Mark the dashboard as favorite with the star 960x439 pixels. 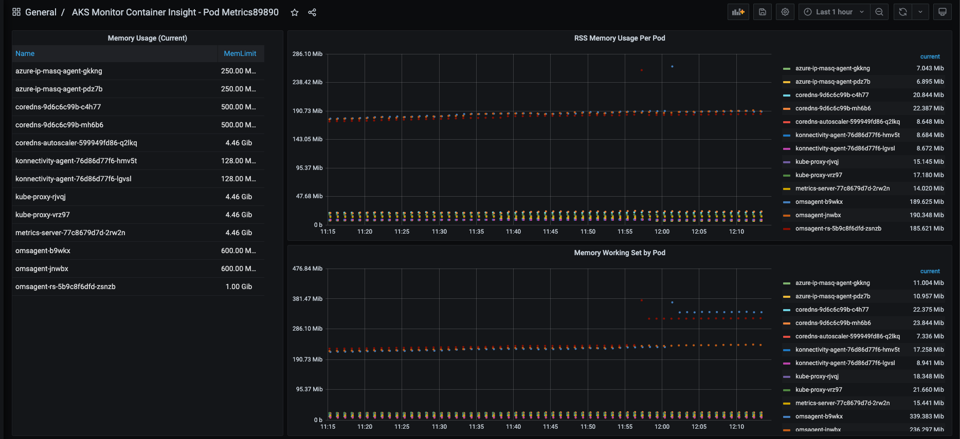point(295,12)
